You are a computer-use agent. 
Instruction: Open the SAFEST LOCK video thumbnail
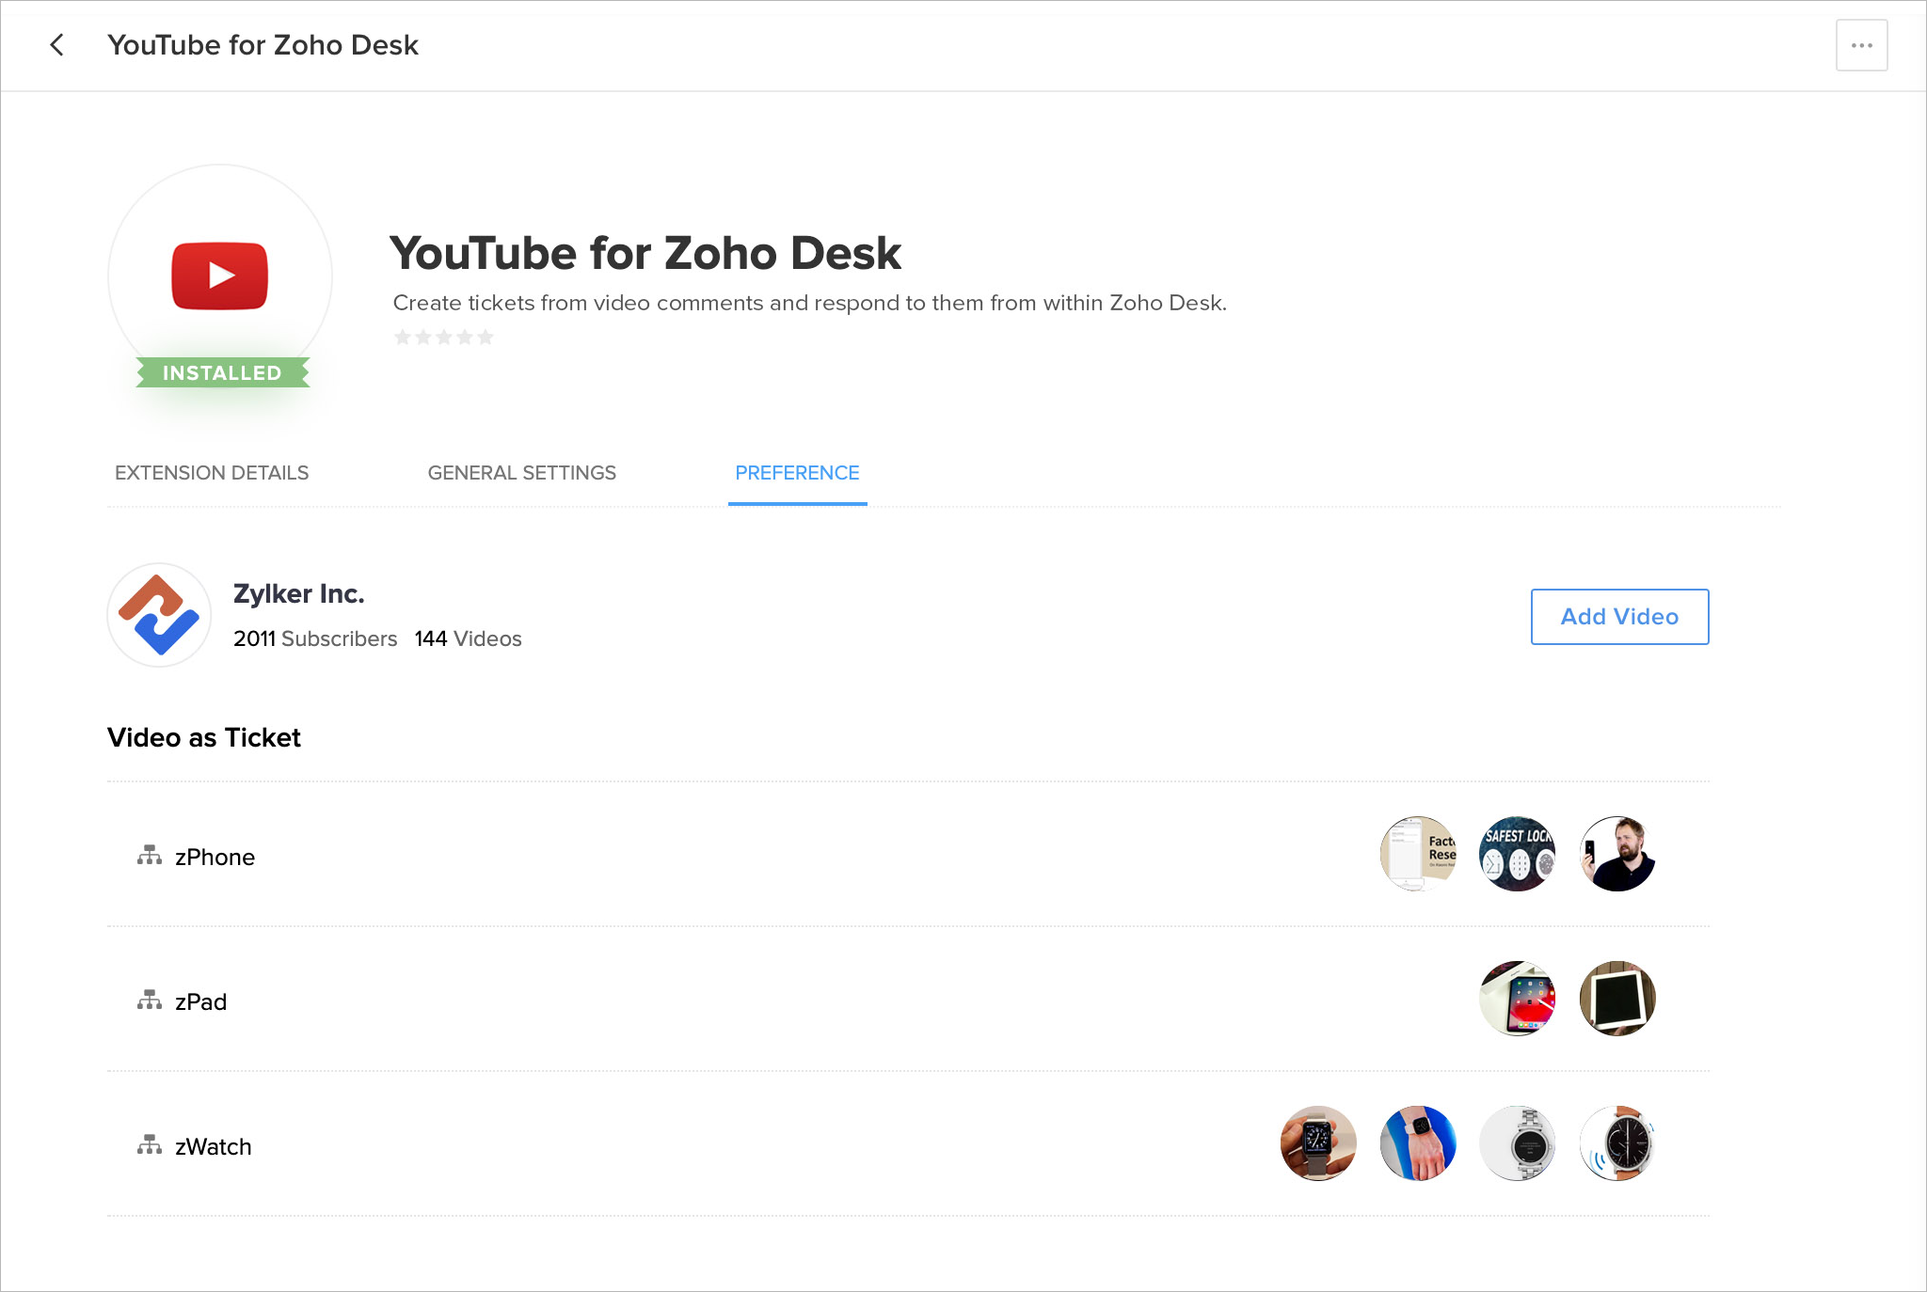[x=1517, y=854]
